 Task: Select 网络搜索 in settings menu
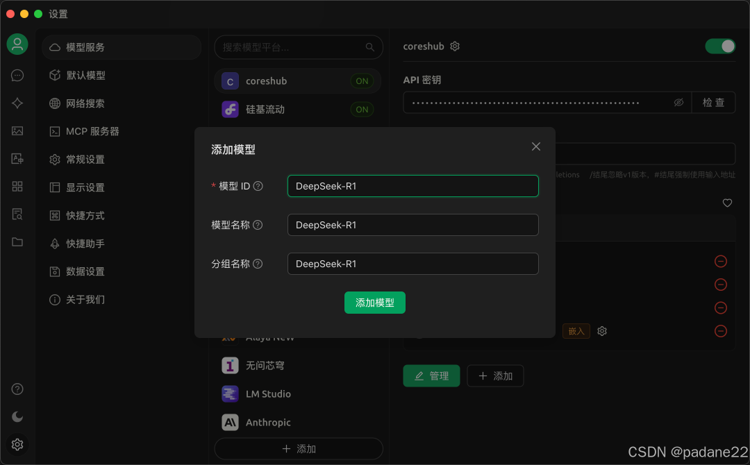tap(122, 103)
